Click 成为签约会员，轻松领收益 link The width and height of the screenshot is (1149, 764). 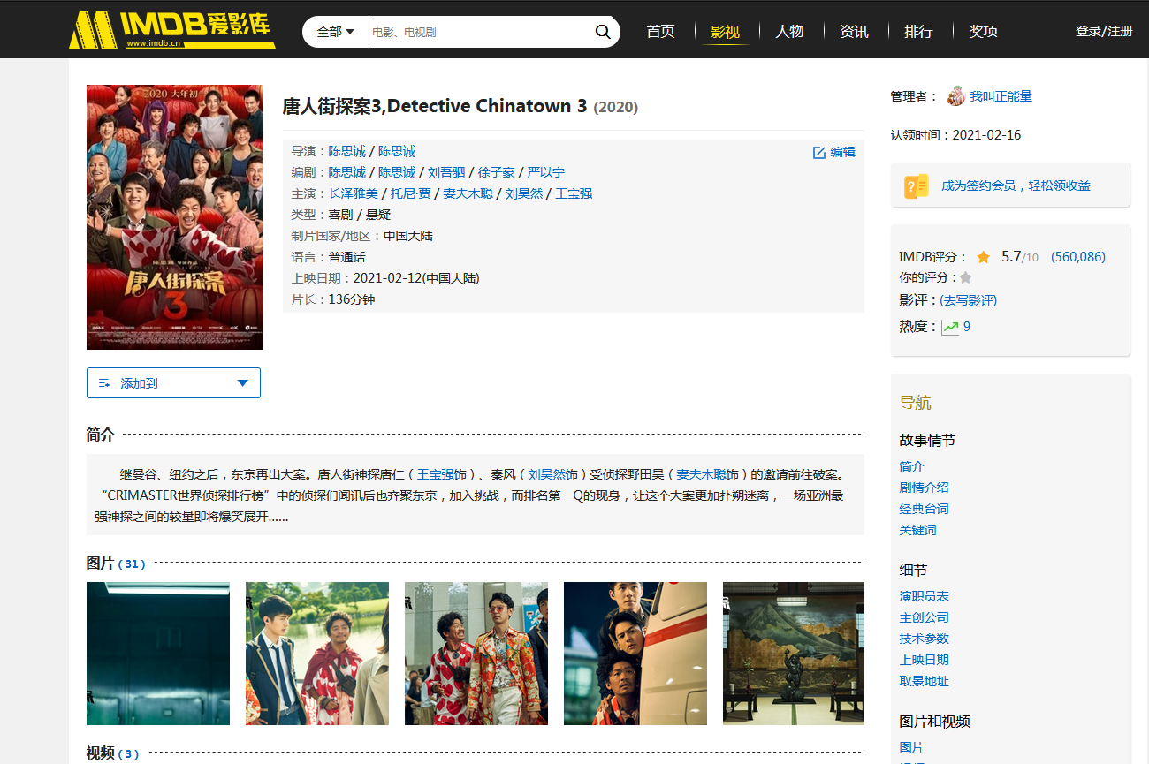coord(1016,185)
